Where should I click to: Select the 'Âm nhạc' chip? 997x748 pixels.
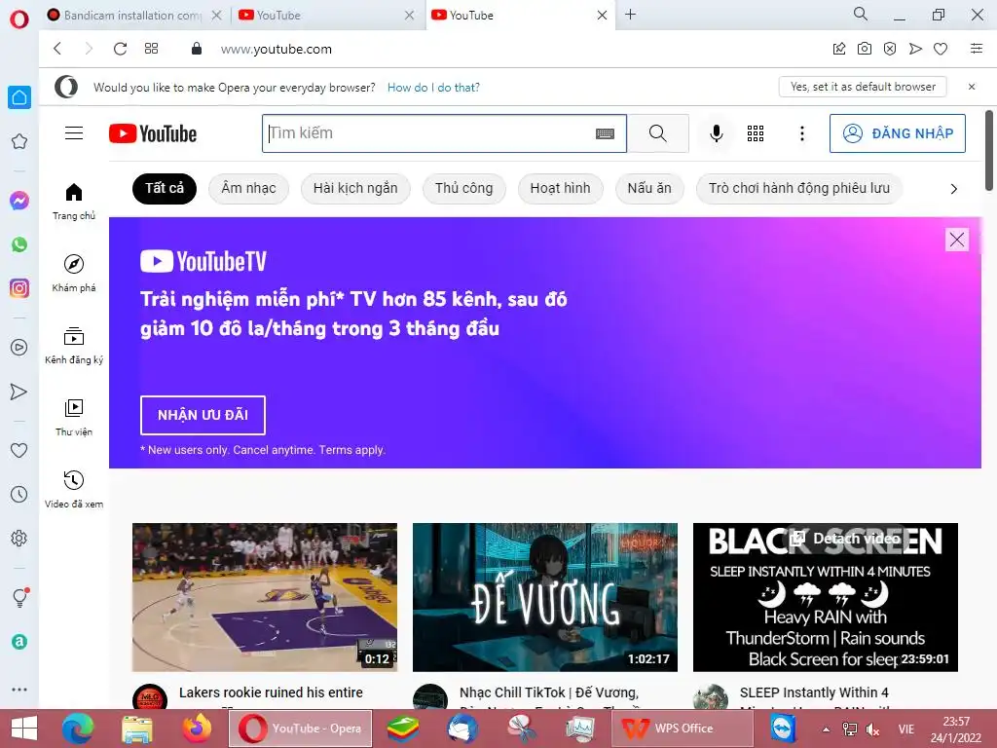click(248, 189)
